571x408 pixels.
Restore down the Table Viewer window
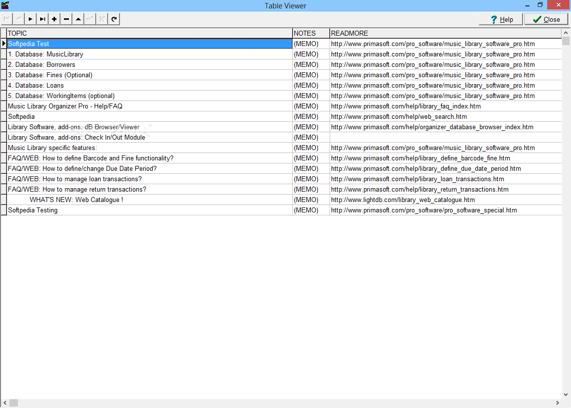coord(540,5)
